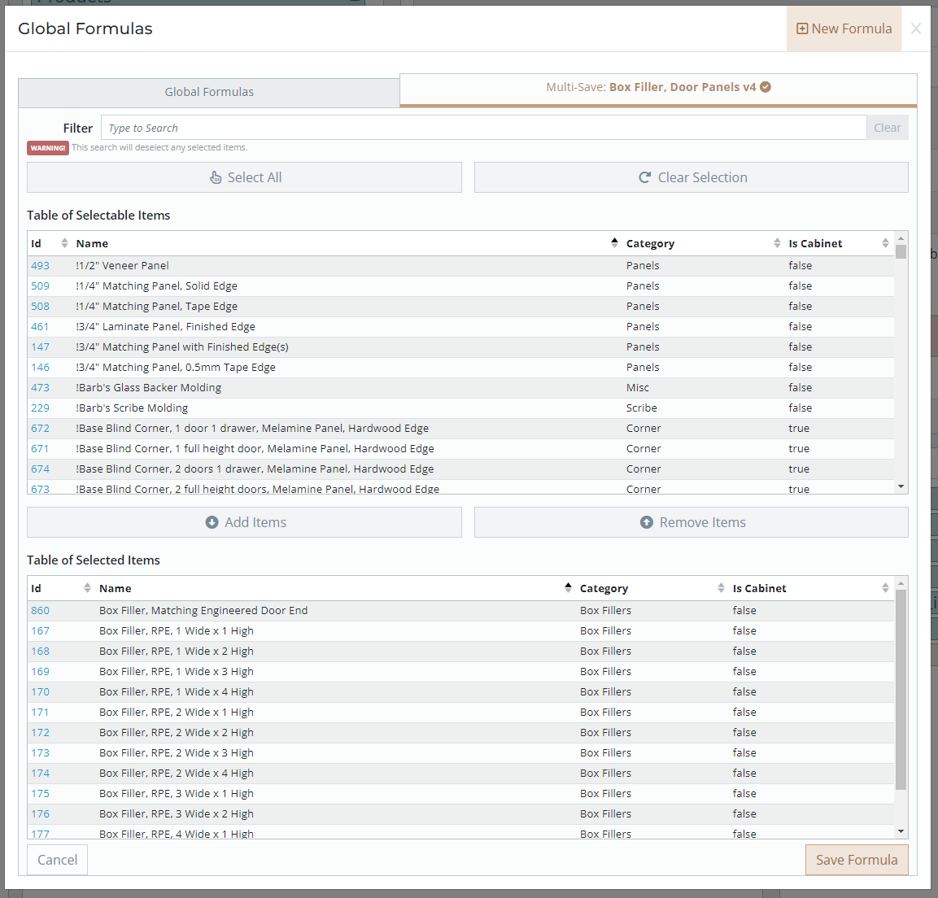Select row !Base Blind Corner, 2 doors 1 drawer
The image size is (938, 898).
click(x=460, y=469)
